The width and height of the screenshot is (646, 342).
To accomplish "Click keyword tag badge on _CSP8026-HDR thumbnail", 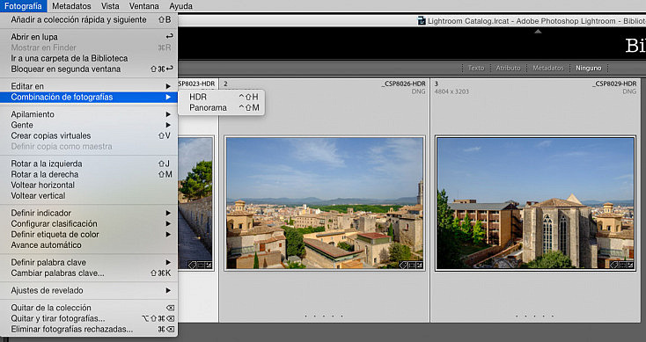I will (403, 266).
